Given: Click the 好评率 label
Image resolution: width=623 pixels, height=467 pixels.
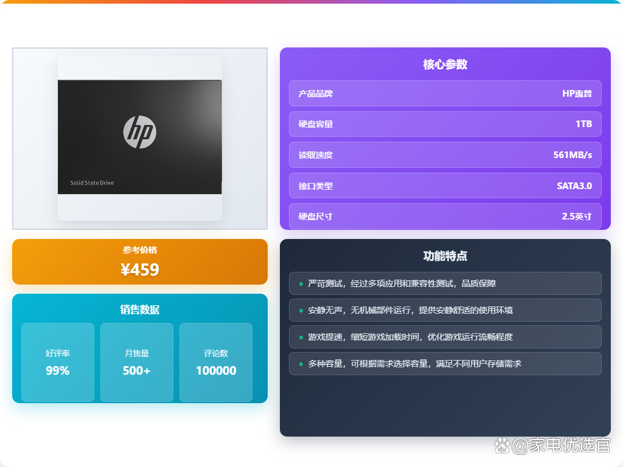Looking at the screenshot, I should click(58, 353).
